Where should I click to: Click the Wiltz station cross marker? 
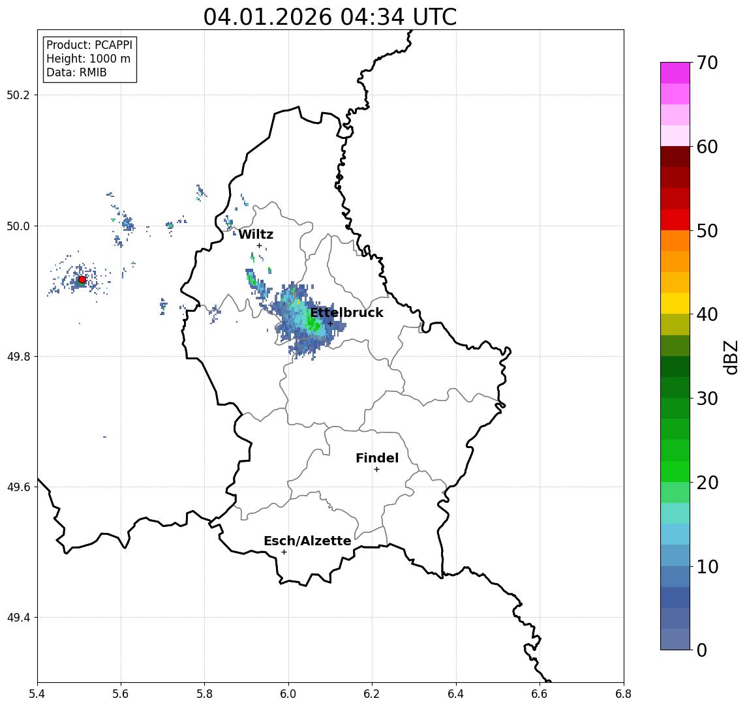point(259,246)
